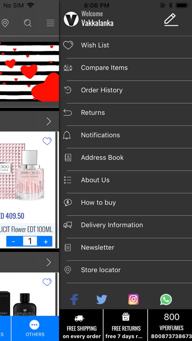192x341 pixels.
Task: Tap the location pin in top bar
Action: [5, 23]
